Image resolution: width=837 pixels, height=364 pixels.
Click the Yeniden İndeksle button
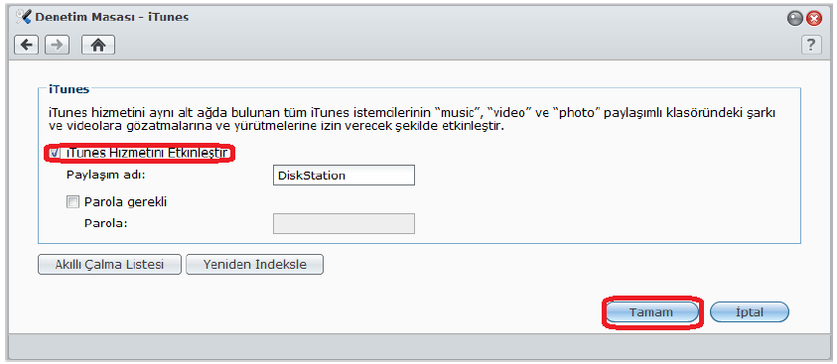tap(254, 265)
